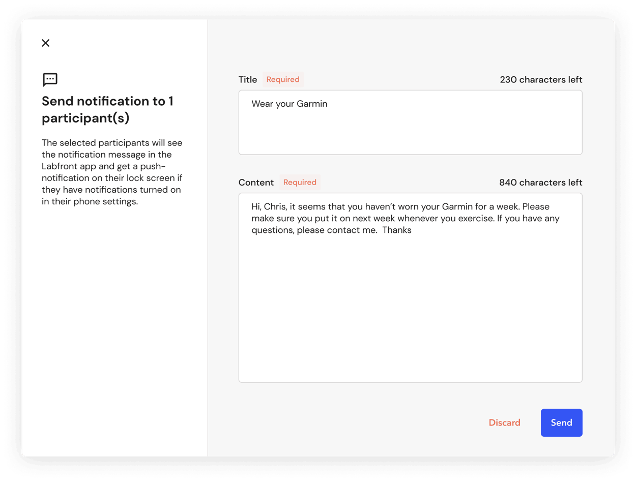Click the word "push-notification" in the left description

click(x=153, y=167)
